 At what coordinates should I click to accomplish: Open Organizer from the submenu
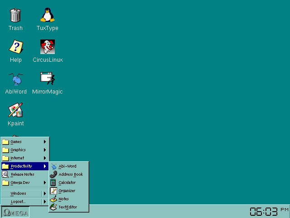coord(69,191)
